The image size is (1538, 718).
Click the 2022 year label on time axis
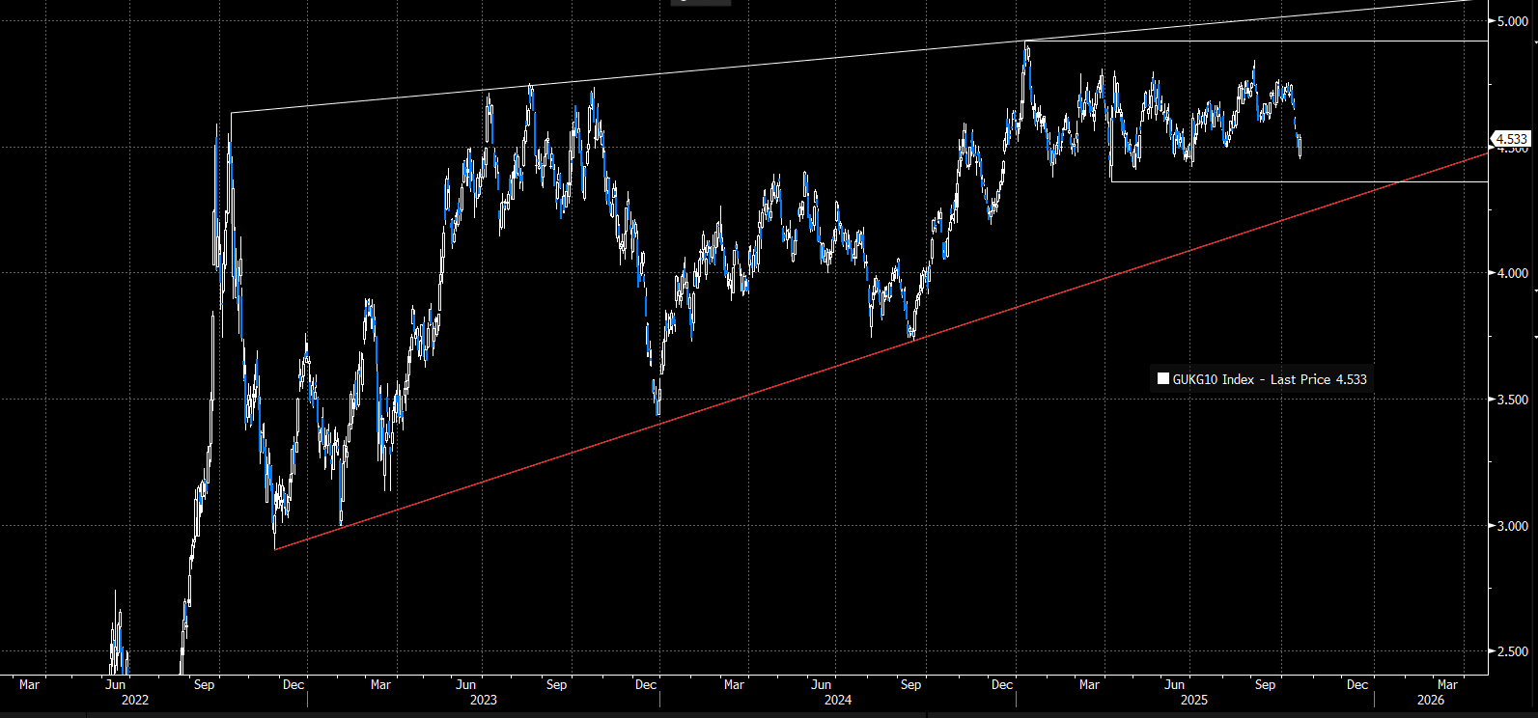[134, 700]
